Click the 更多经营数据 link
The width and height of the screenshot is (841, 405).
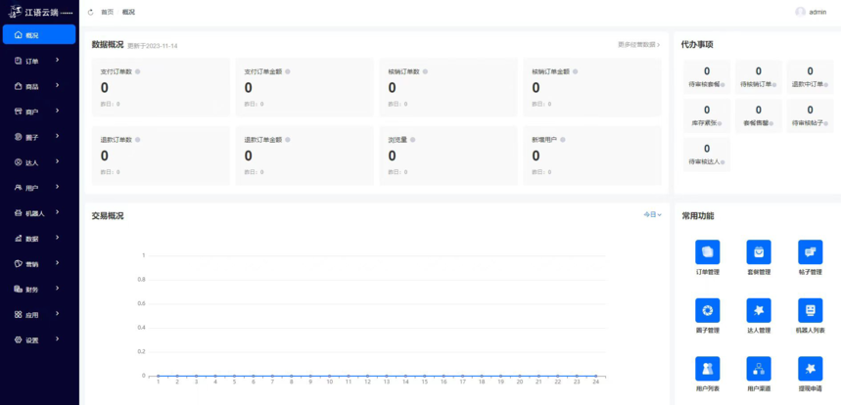click(x=638, y=45)
